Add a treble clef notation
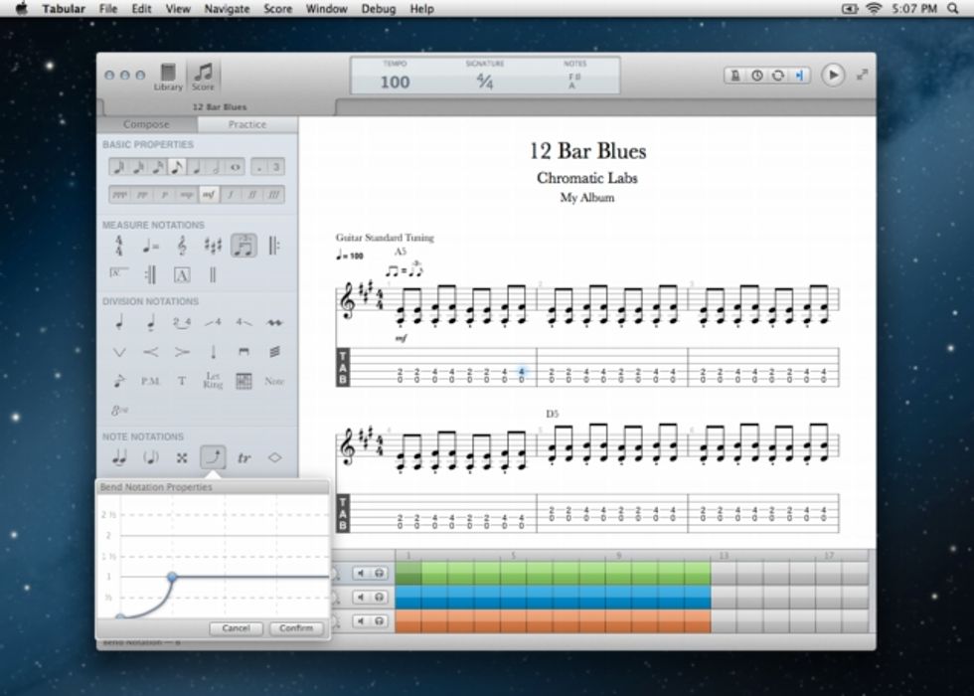 (x=181, y=247)
